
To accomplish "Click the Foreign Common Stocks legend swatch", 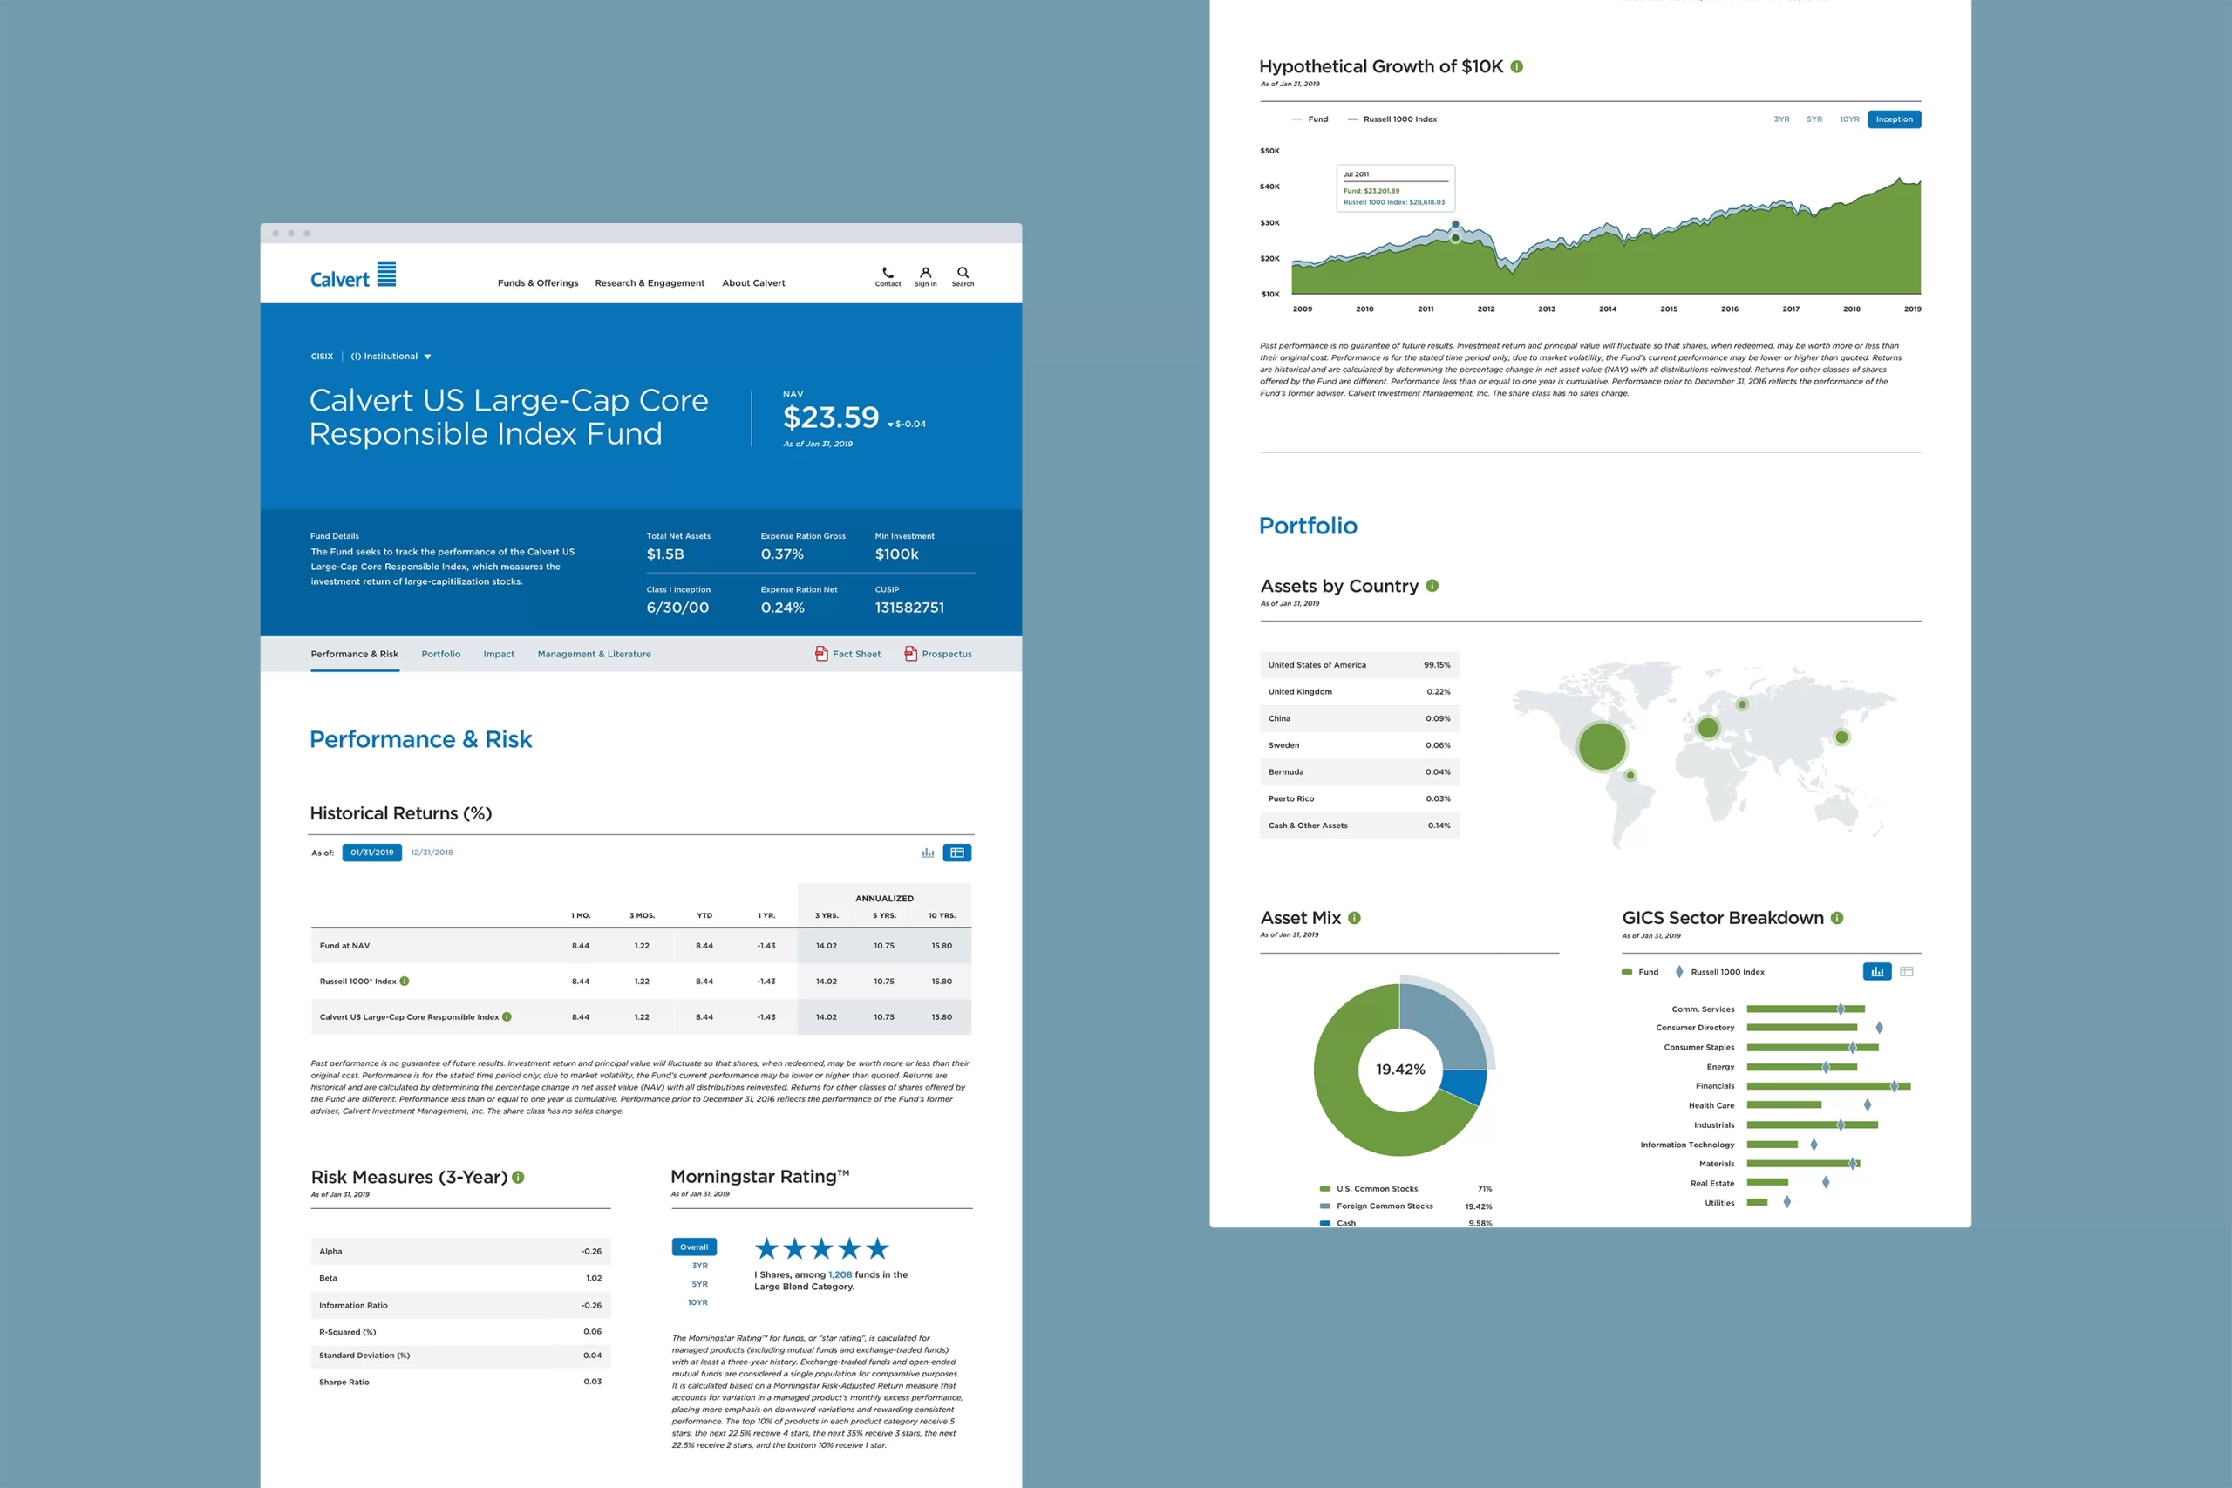I will pos(1324,1206).
